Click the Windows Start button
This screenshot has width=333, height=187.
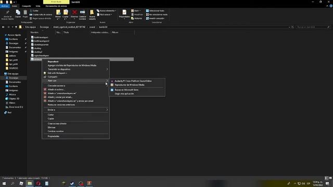(4, 183)
